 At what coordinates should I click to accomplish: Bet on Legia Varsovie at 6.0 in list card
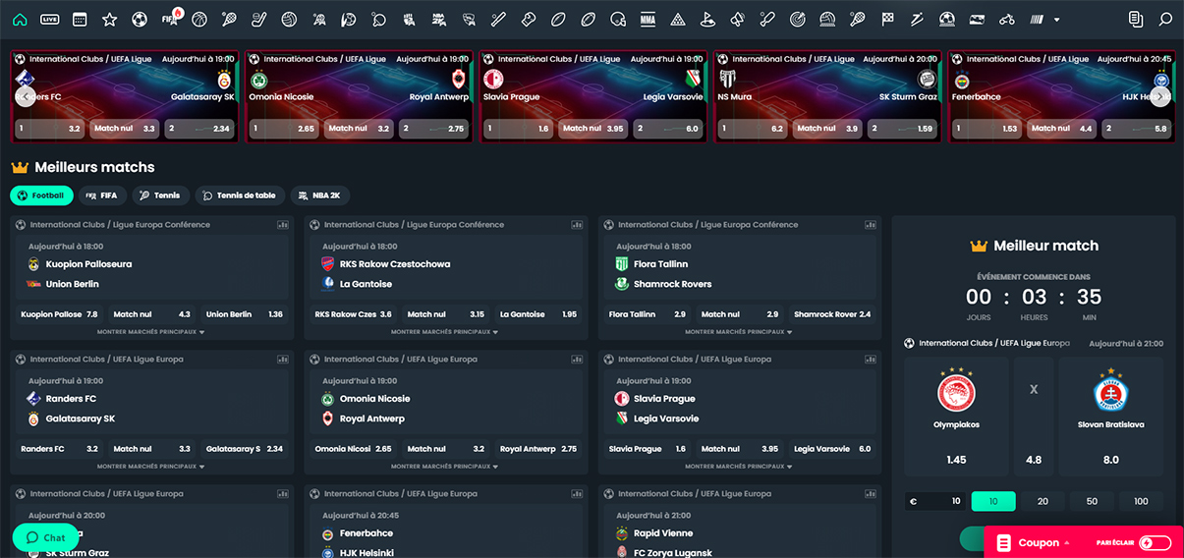click(832, 449)
